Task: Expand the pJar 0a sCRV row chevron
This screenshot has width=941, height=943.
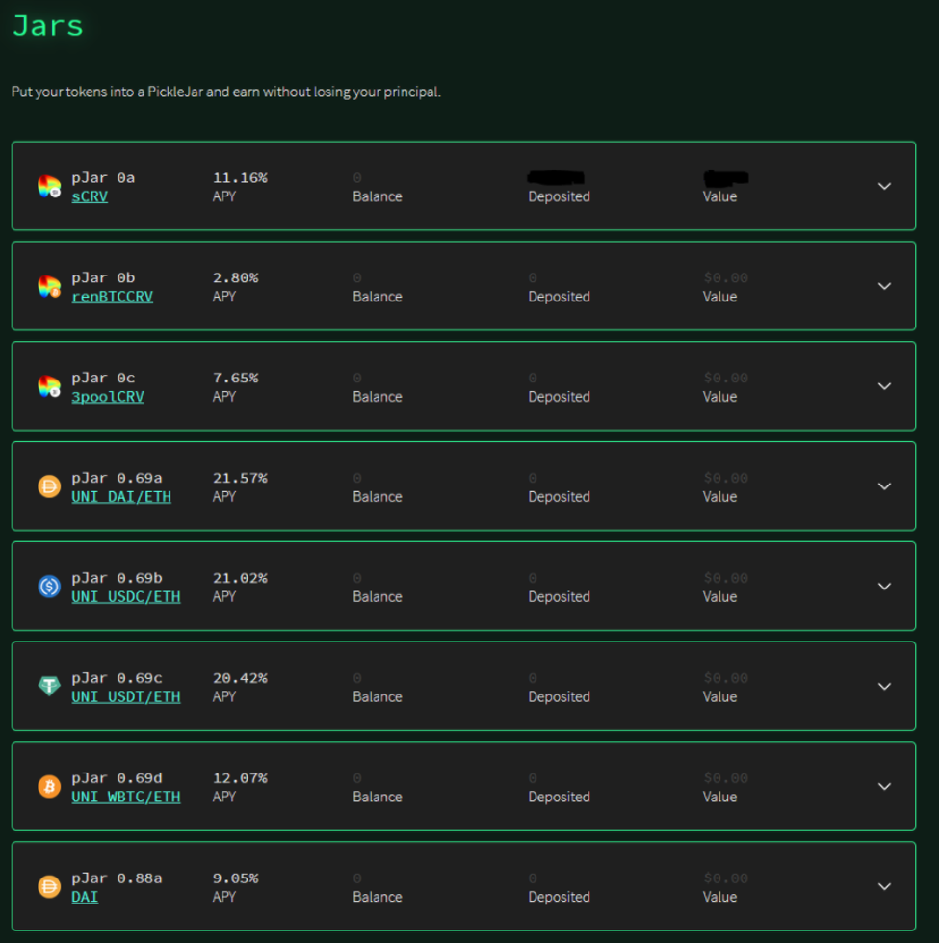Action: coord(884,187)
